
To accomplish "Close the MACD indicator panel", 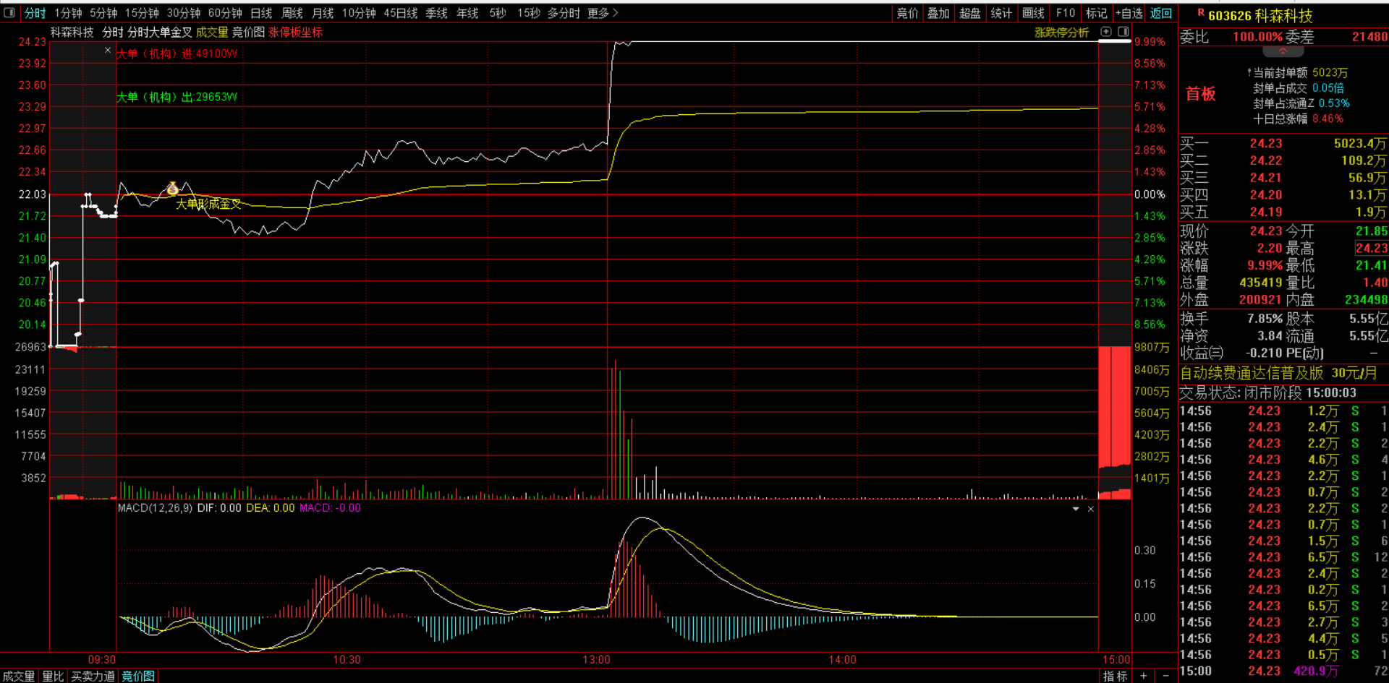I will tap(1091, 509).
